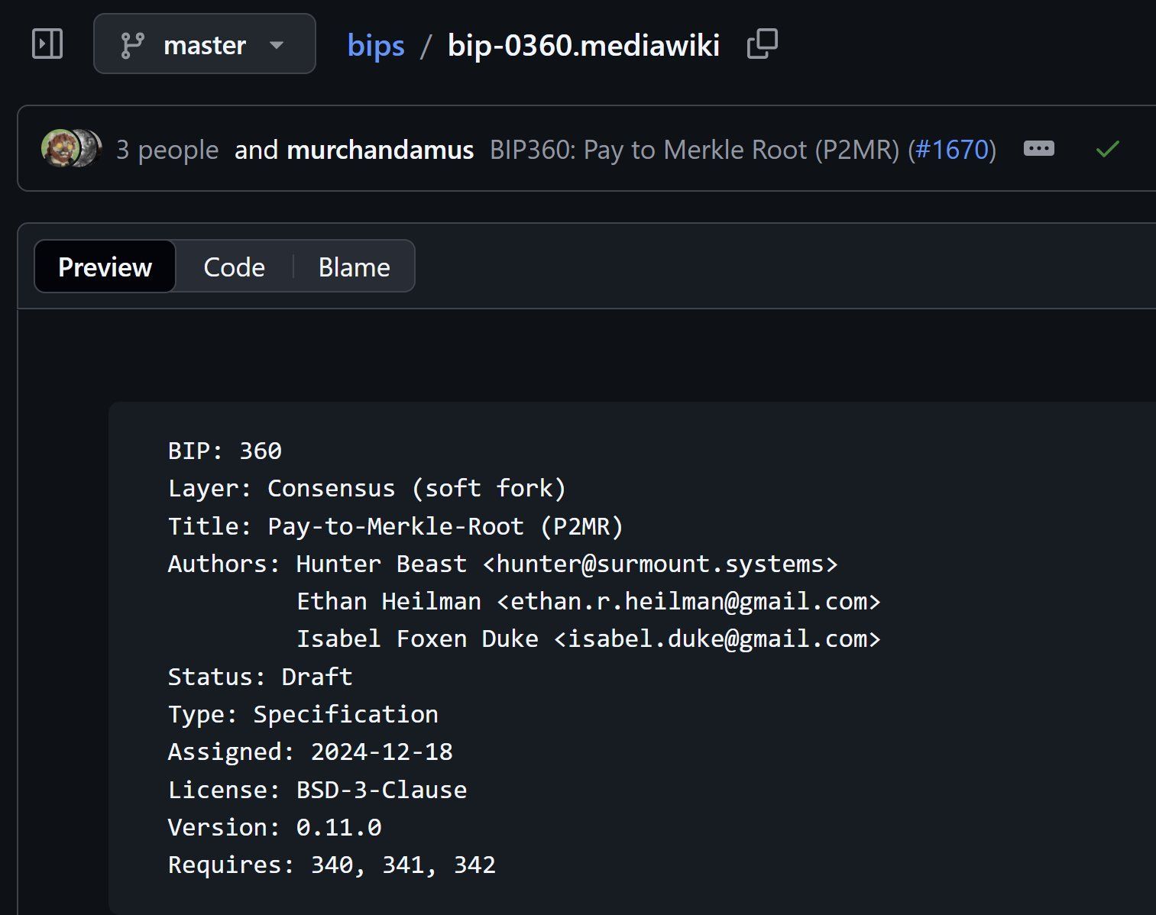Click 'Type: Specification' line
The image size is (1156, 915).
click(303, 714)
